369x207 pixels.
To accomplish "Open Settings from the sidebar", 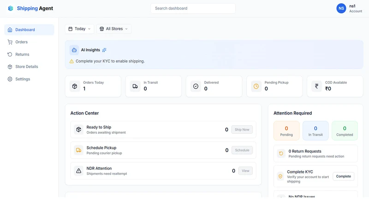I will point(29,79).
